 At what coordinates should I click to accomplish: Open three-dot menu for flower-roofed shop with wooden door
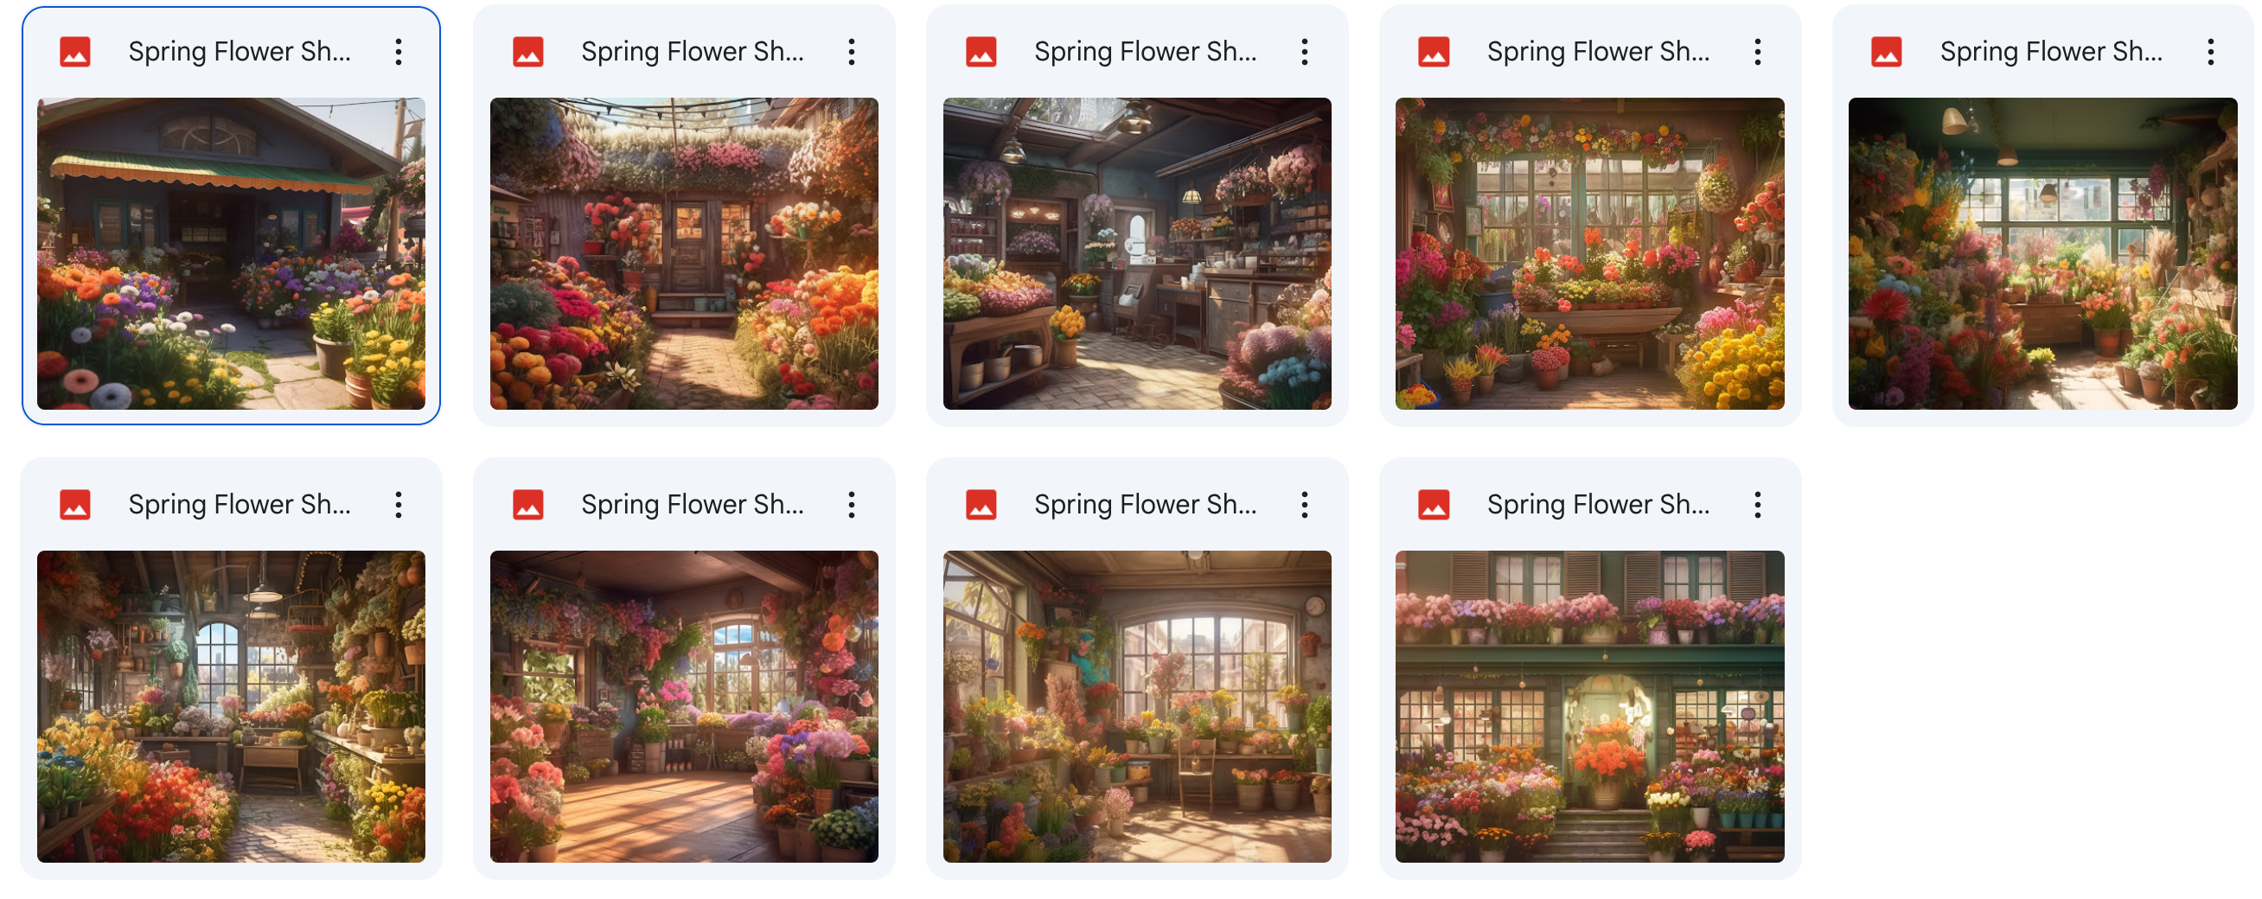852,52
